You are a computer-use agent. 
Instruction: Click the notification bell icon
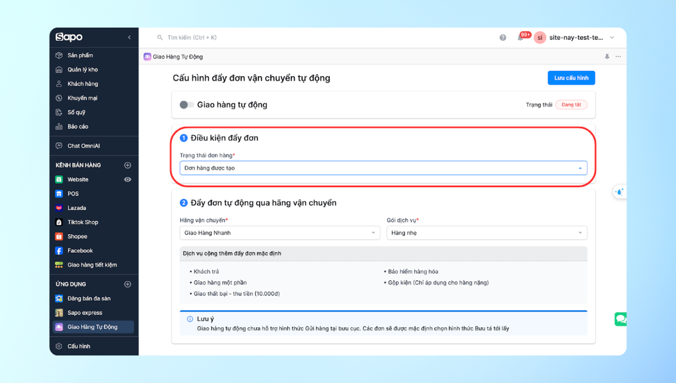coord(520,38)
